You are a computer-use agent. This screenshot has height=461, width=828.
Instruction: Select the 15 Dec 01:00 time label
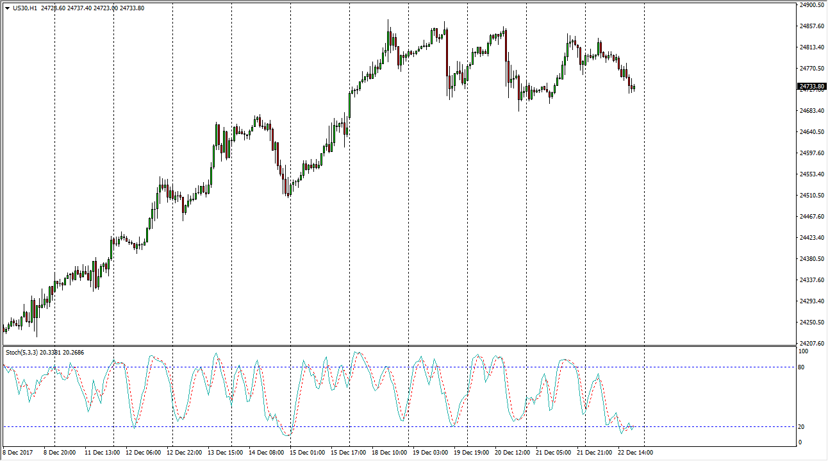click(x=308, y=453)
